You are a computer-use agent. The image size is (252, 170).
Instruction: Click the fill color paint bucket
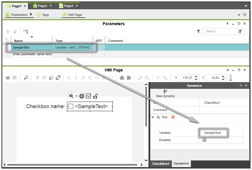click(x=72, y=96)
